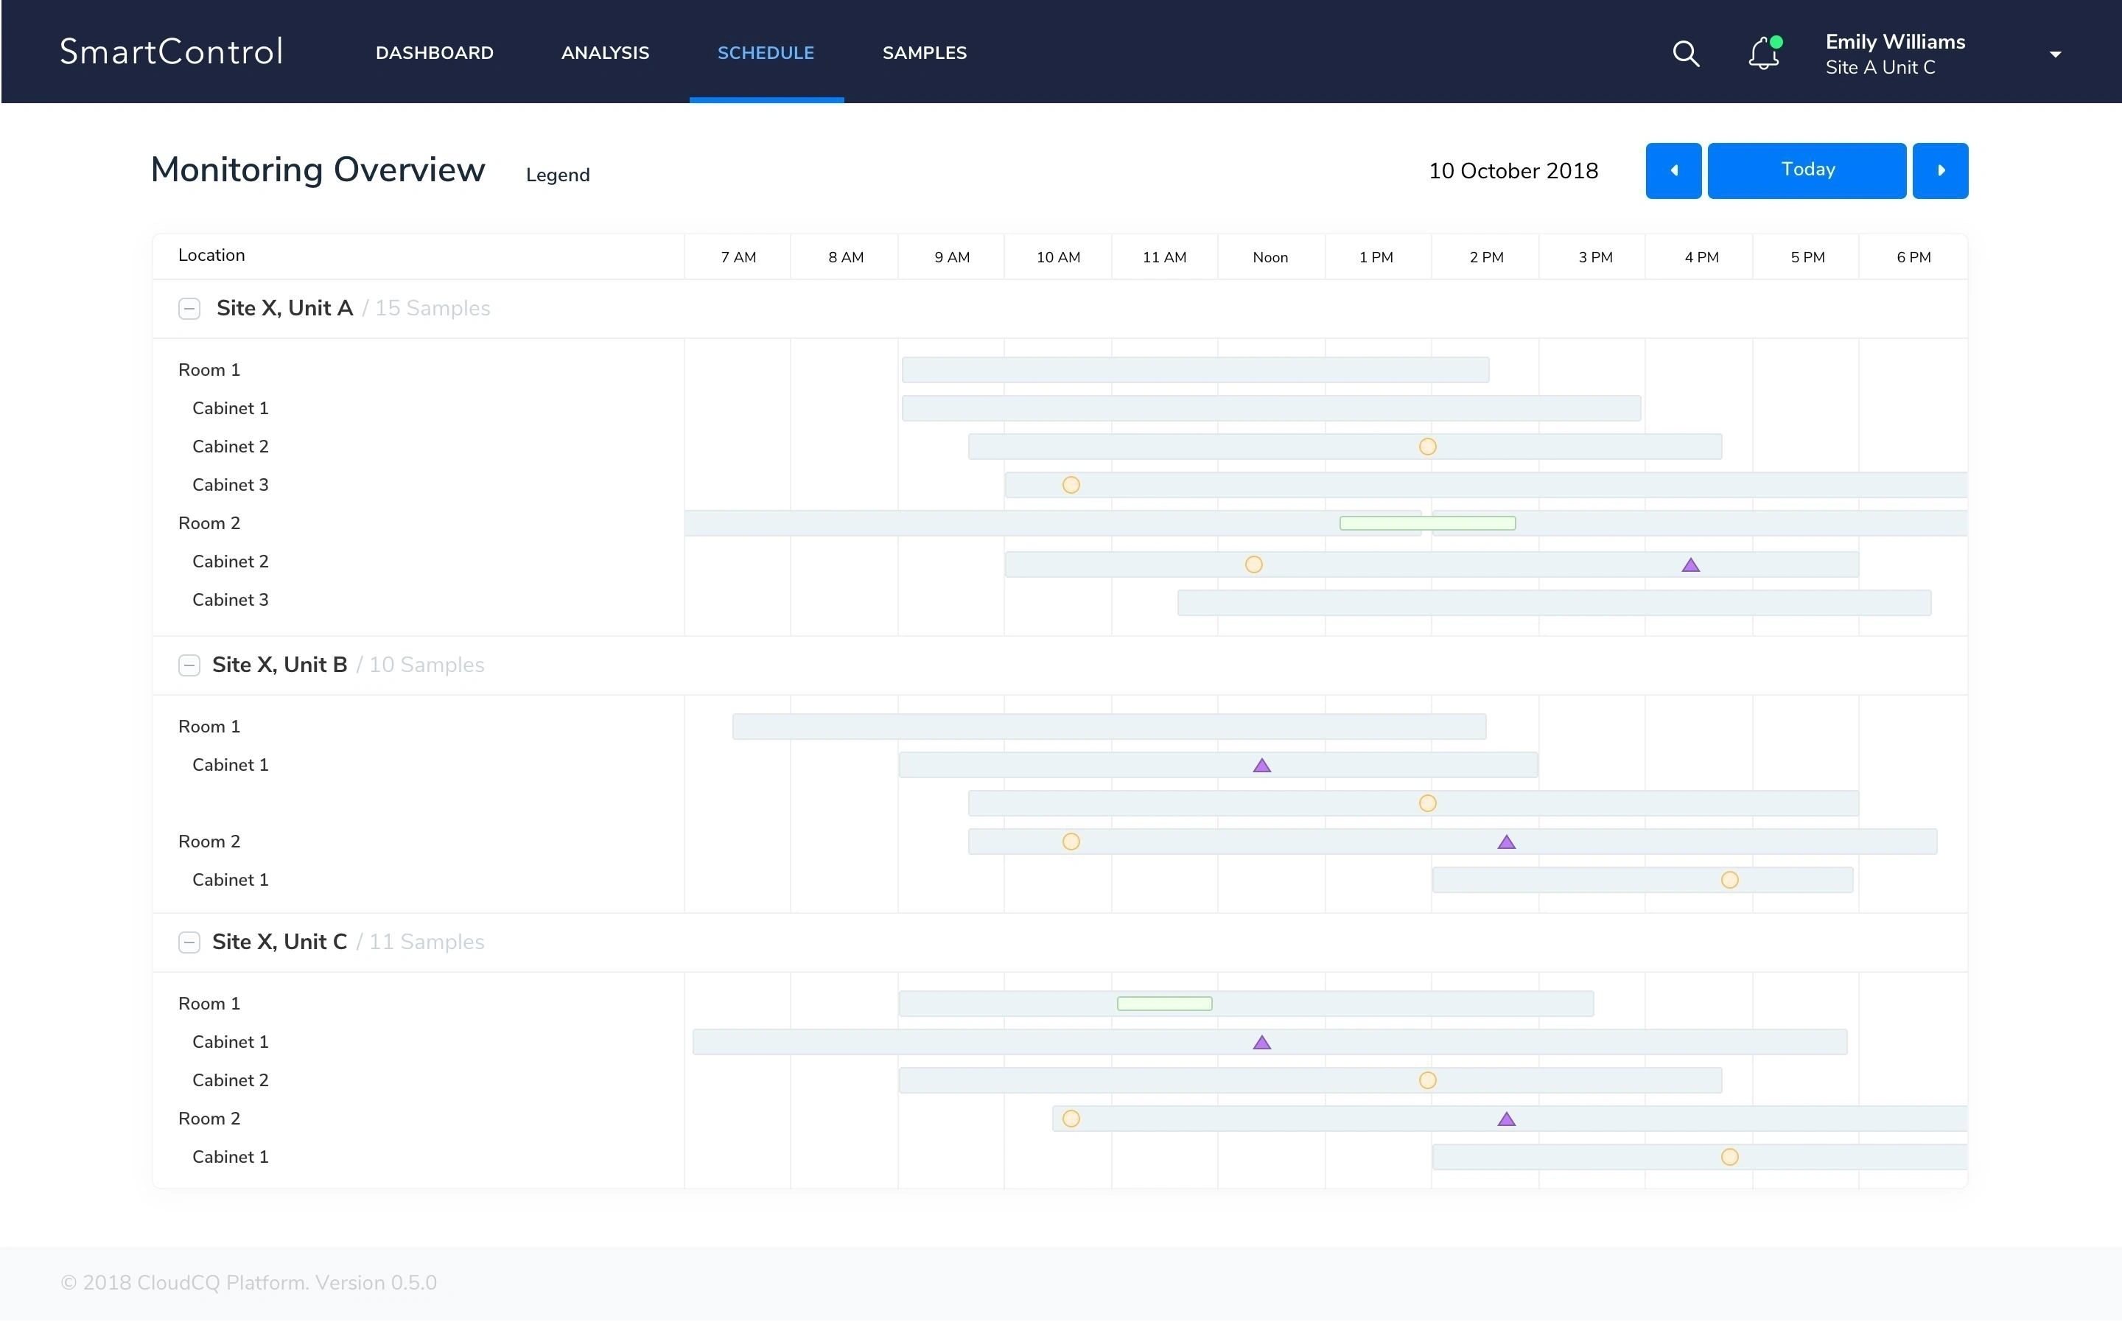Click purple triangle on Unit A Room 2 Cabinet 2
The image size is (2122, 1322).
[1690, 566]
